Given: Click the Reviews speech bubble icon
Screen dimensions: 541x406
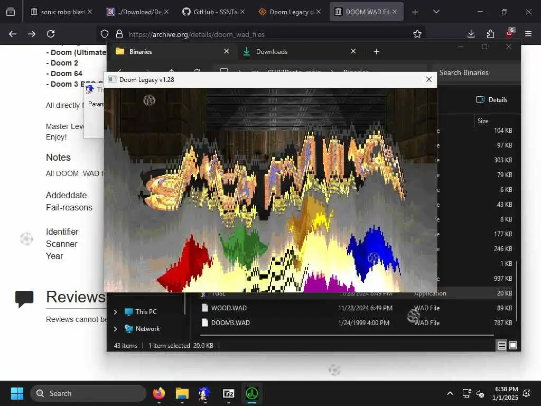Looking at the screenshot, I should click(24, 299).
